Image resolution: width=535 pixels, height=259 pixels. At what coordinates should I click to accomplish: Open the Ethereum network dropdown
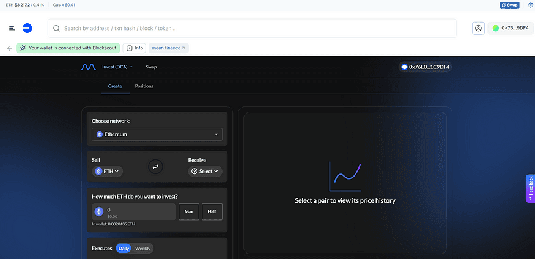tap(157, 134)
